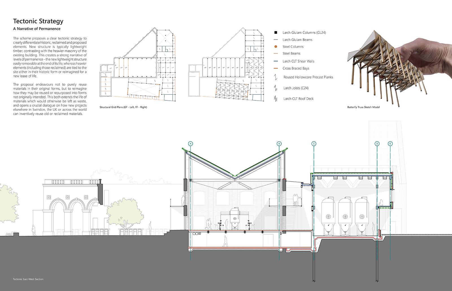Click the Tectonic East-West Section caption
The height and width of the screenshot is (291, 452).
(28, 279)
